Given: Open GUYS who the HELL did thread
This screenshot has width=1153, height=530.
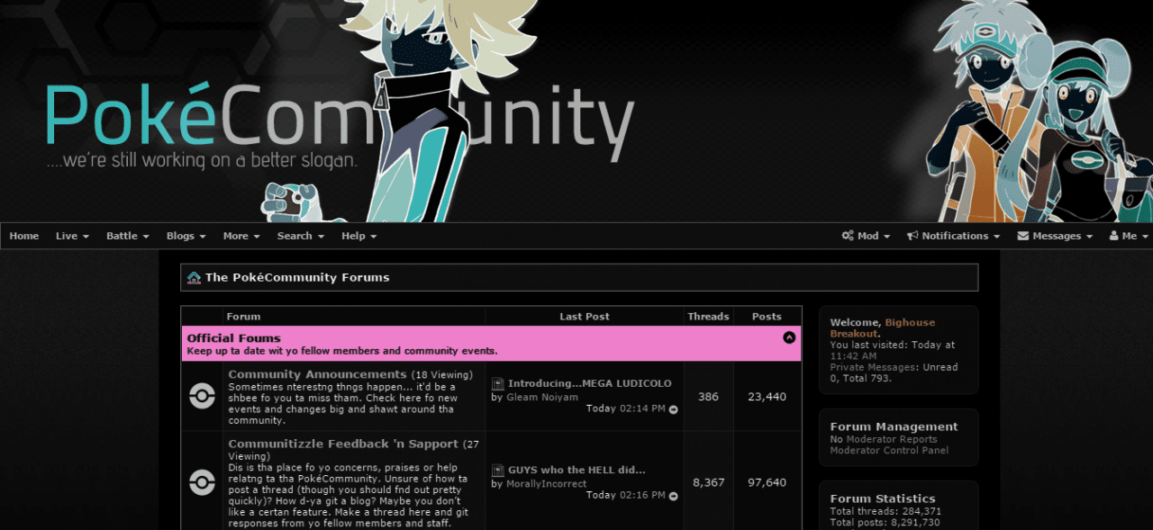Looking at the screenshot, I should [576, 470].
